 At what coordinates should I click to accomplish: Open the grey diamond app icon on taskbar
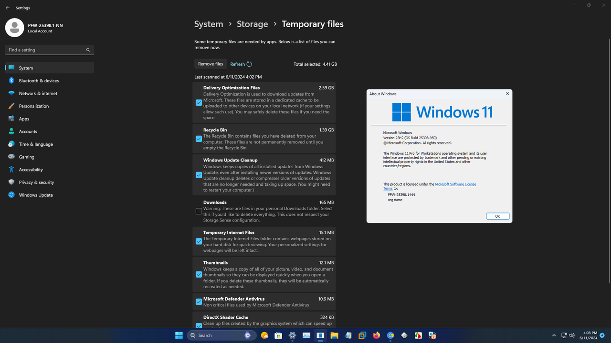point(404,335)
